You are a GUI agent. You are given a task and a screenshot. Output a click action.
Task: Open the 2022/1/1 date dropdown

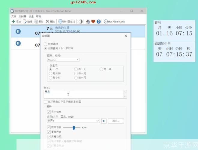tap(77, 60)
